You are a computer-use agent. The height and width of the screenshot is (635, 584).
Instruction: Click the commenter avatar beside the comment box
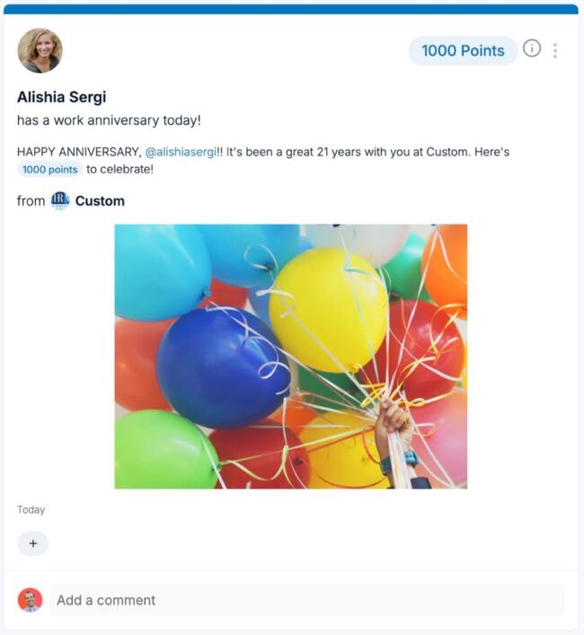[x=30, y=600]
